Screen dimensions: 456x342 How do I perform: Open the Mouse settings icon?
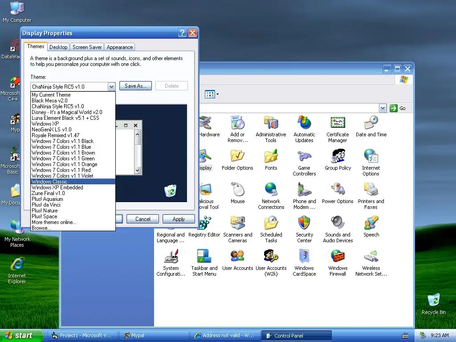pos(237,193)
